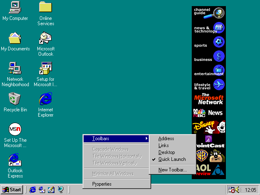Uncheck the Quick Launch toolbar option

pos(172,159)
